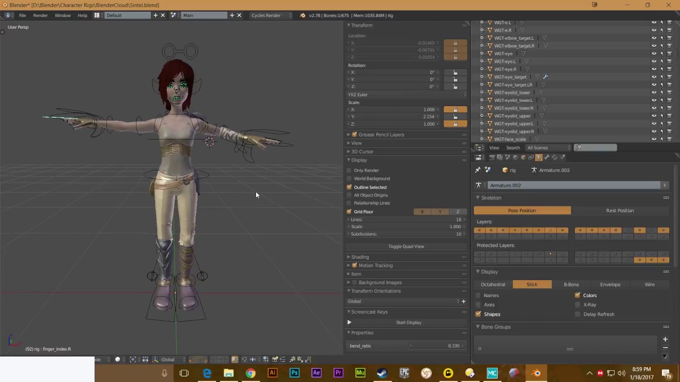Open the Help menu
The image size is (680, 382).
(82, 15)
